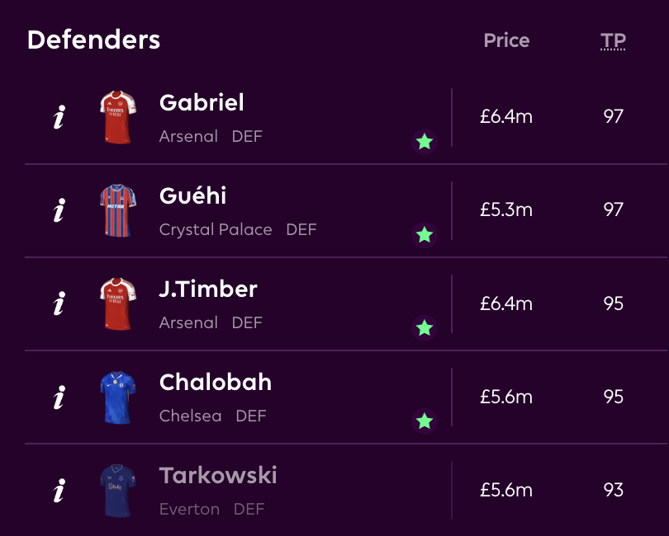Viewport: 669px width, 536px height.
Task: Click the green star beside Gabriel
Action: click(425, 142)
